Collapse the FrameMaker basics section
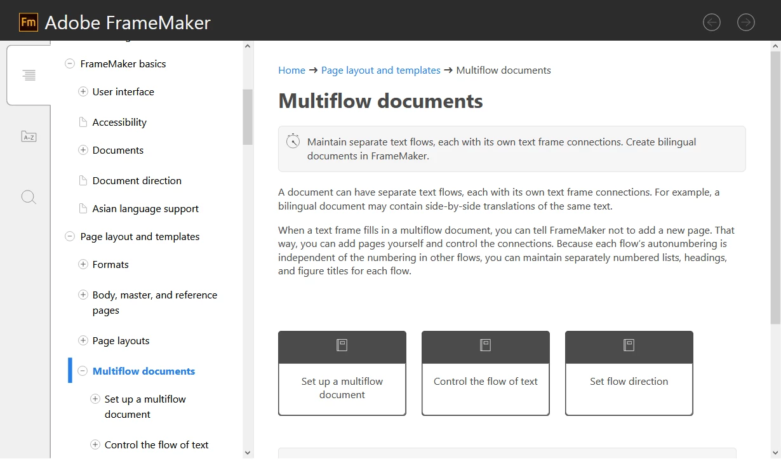The height and width of the screenshot is (461, 781). coord(70,63)
